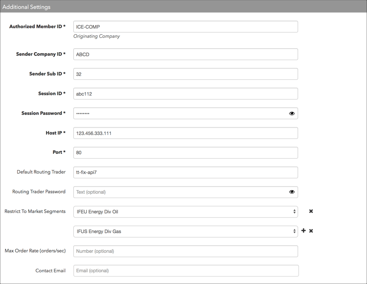The width and height of the screenshot is (367, 284).
Task: Open the IFUS Energy Div Gas dropdown
Action: 185,231
